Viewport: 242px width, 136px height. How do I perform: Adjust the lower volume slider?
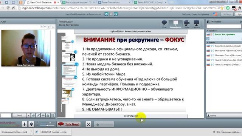pos(47,125)
